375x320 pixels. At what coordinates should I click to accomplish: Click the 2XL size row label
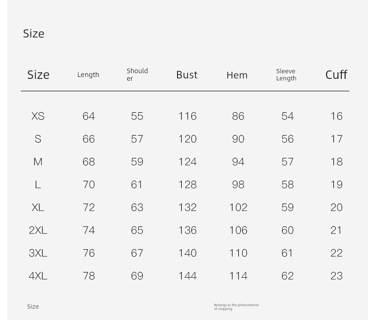pos(38,230)
